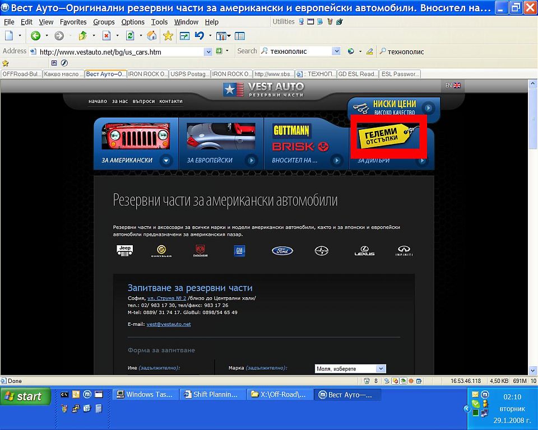Click the search highlighter pen icon
Viewport: 538px width, 430px height.
pyautogui.click(x=369, y=52)
